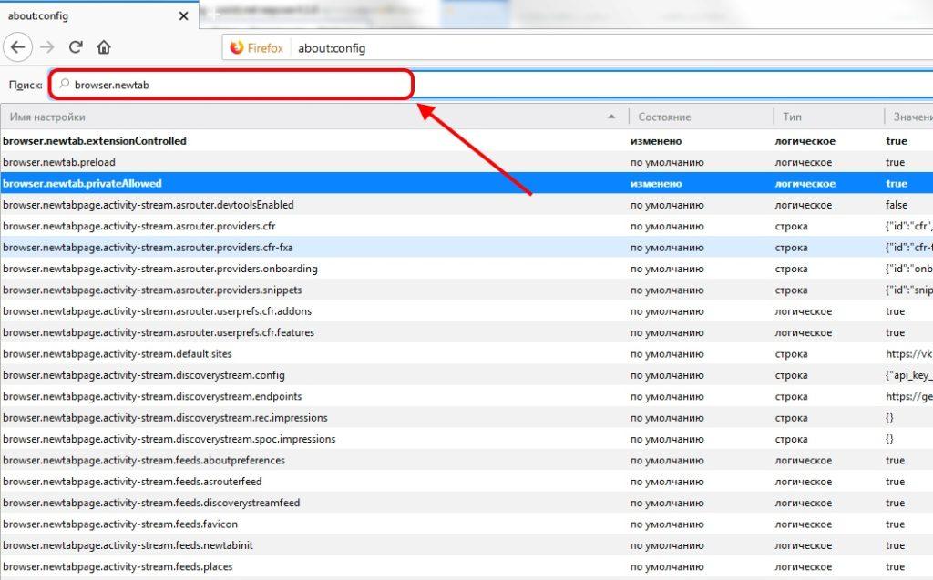The image size is (933, 580).
Task: Click логическое type of privateAllowed row
Action: (805, 184)
